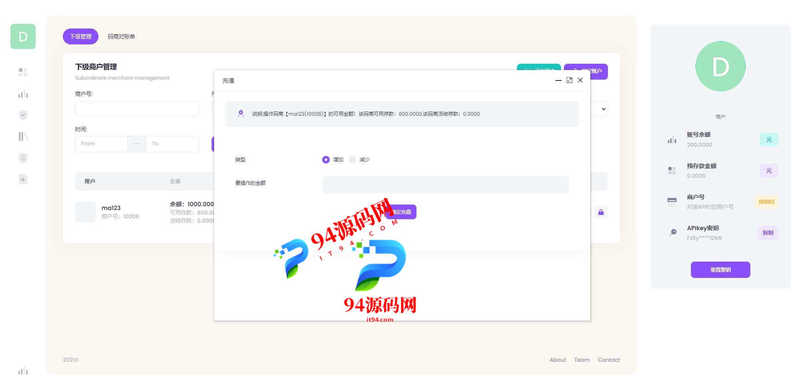Minimize the 充值 dialog
Screen dimensions: 804x389
point(558,80)
